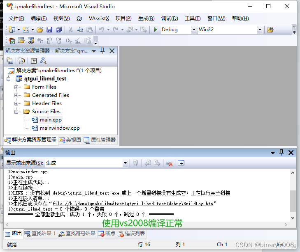Click the New Project toolbar icon

click(x=12, y=30)
